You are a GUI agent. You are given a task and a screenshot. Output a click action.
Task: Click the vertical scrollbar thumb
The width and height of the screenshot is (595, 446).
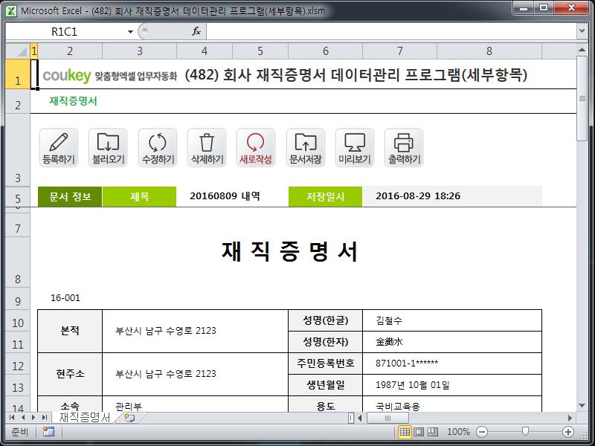click(x=582, y=99)
